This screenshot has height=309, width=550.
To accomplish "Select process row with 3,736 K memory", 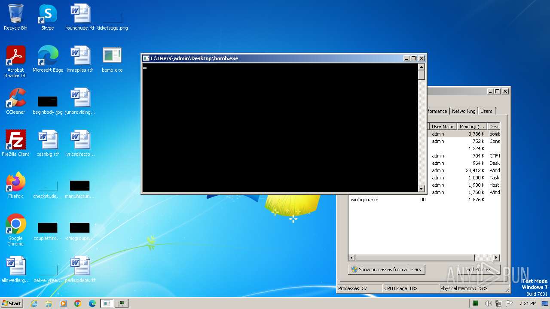I will (x=464, y=134).
